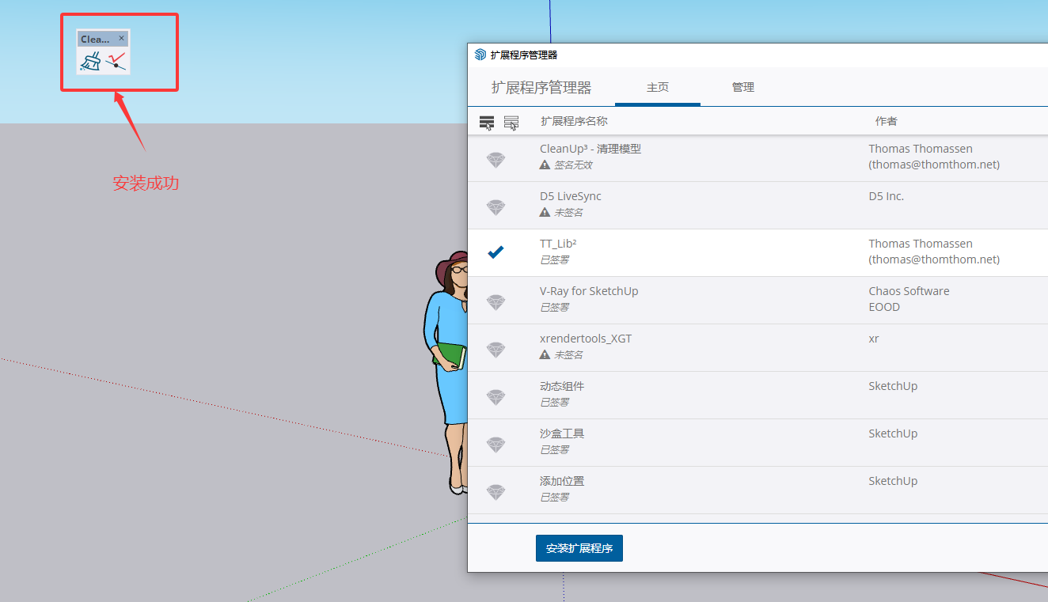Click 已签署 status under 动态组件
Screen dimensions: 1048x602
tap(554, 403)
